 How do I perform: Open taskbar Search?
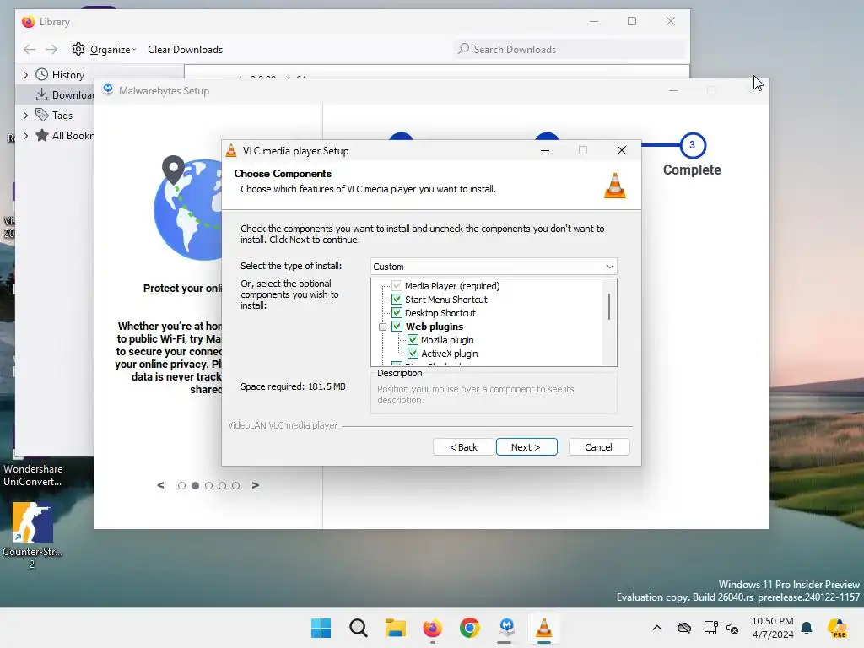pos(358,628)
